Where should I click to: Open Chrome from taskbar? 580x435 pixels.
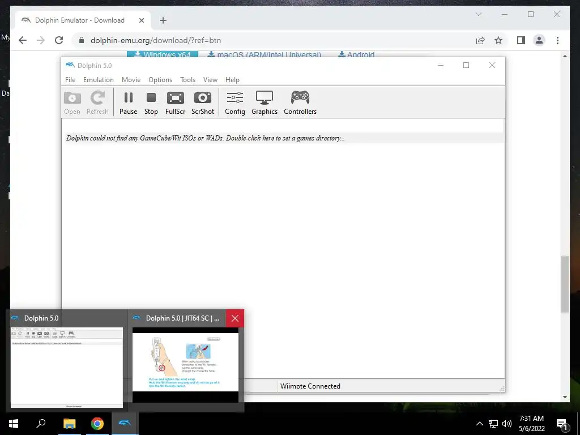pyautogui.click(x=97, y=424)
